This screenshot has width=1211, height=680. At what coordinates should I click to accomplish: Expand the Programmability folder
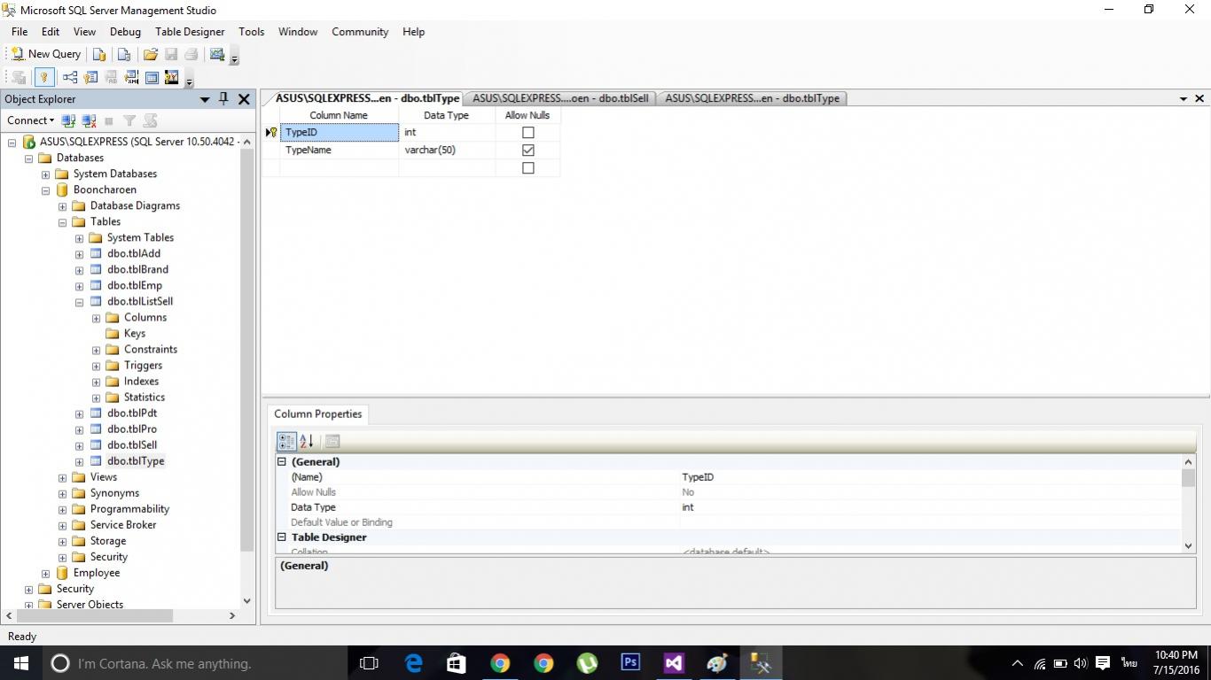coord(63,509)
